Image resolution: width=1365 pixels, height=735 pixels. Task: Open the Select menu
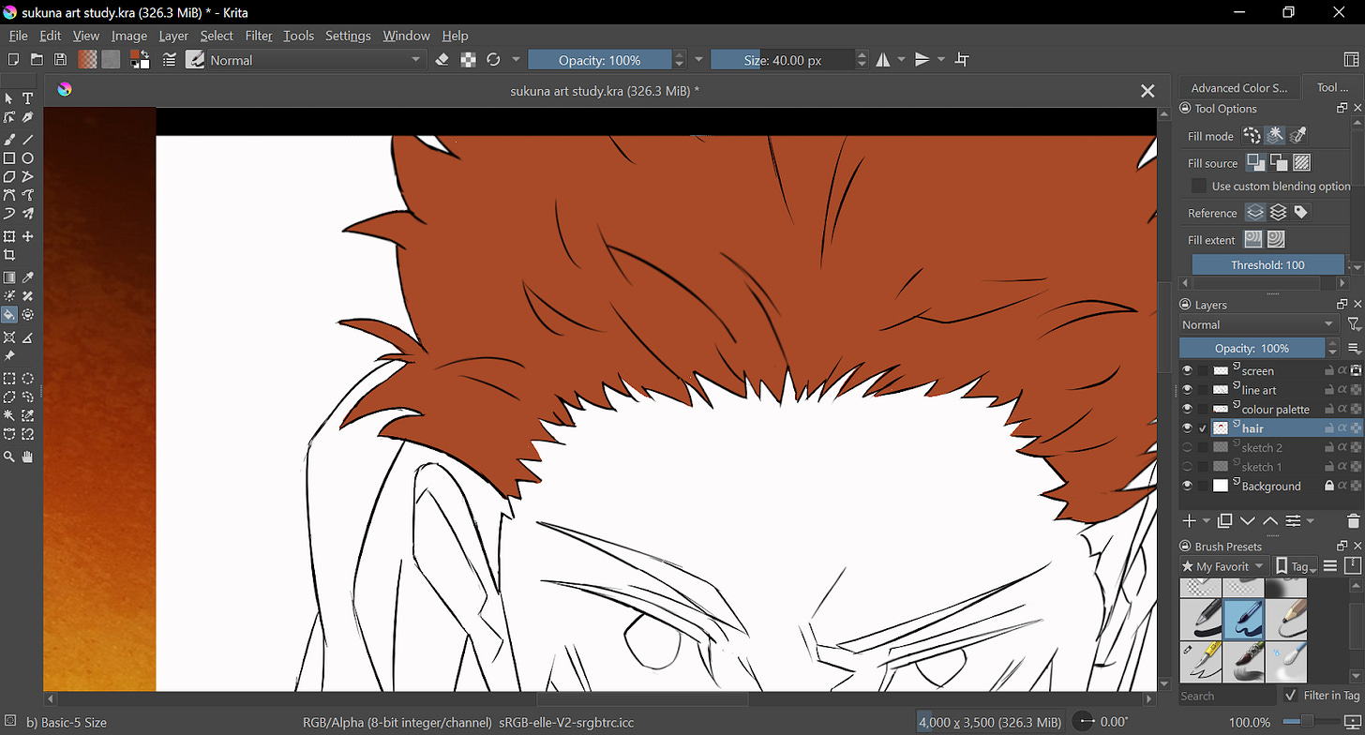217,36
